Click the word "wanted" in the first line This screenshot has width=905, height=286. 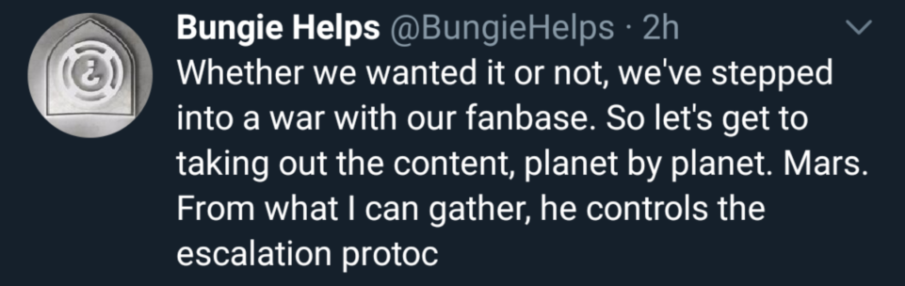(421, 73)
